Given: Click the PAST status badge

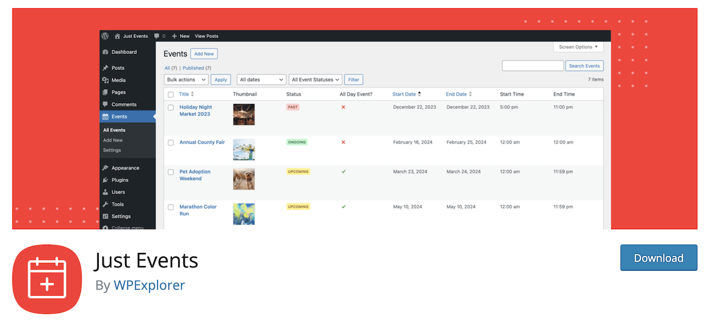Looking at the screenshot, I should [293, 107].
